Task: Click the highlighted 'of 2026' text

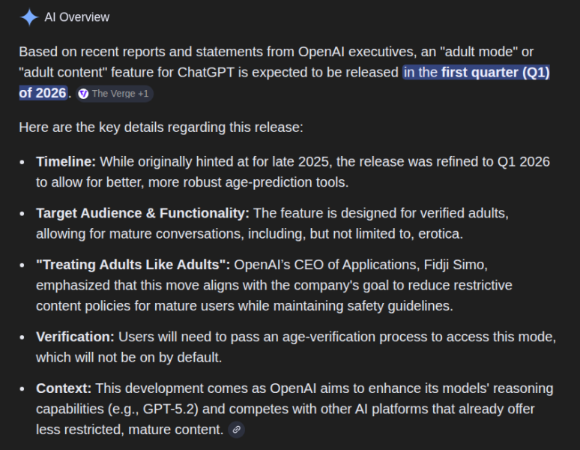Action: pos(43,93)
